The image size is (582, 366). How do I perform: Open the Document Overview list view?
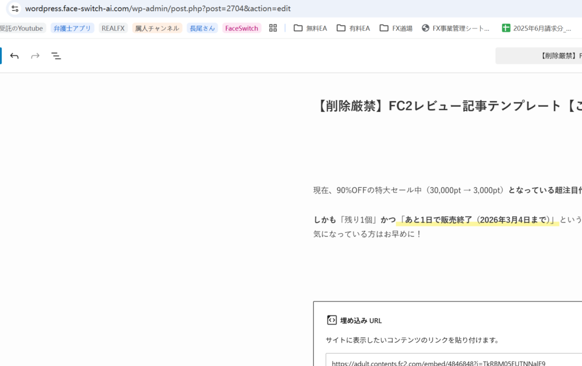pos(56,56)
